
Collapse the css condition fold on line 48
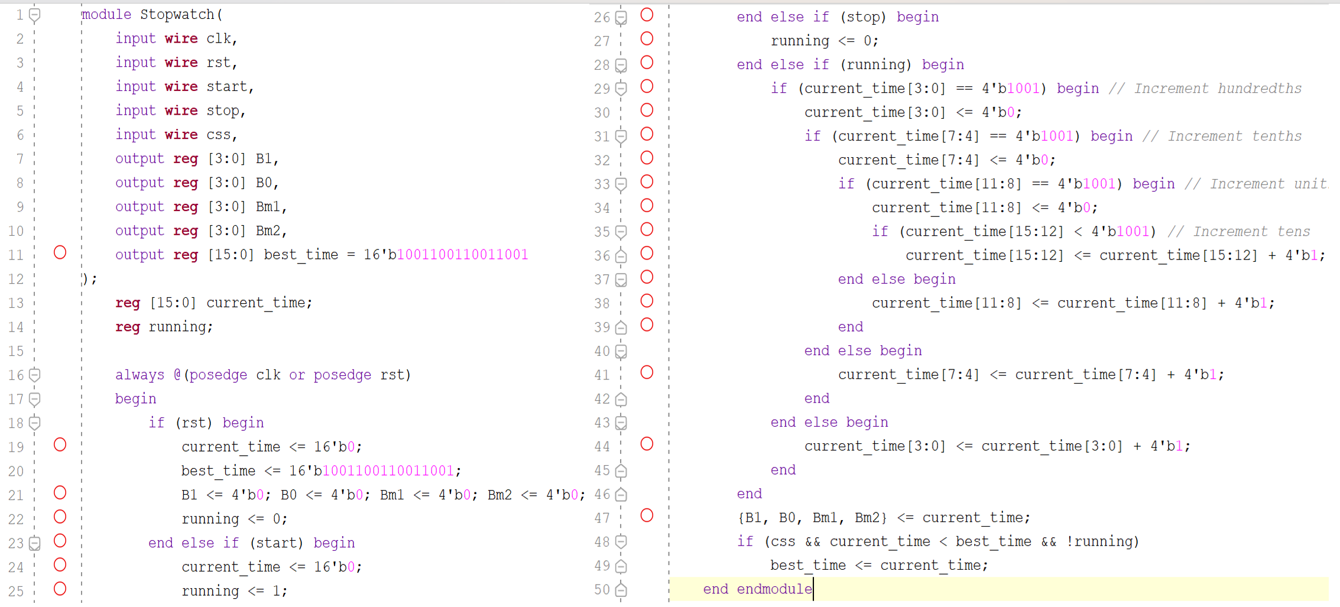(x=621, y=541)
